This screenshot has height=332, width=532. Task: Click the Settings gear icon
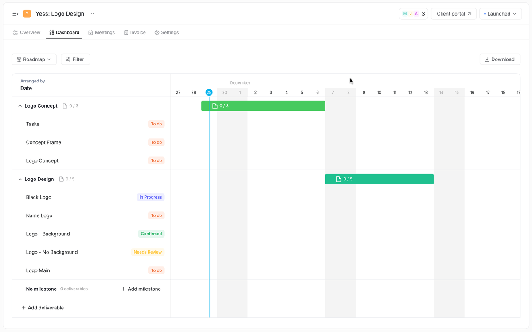[156, 32]
